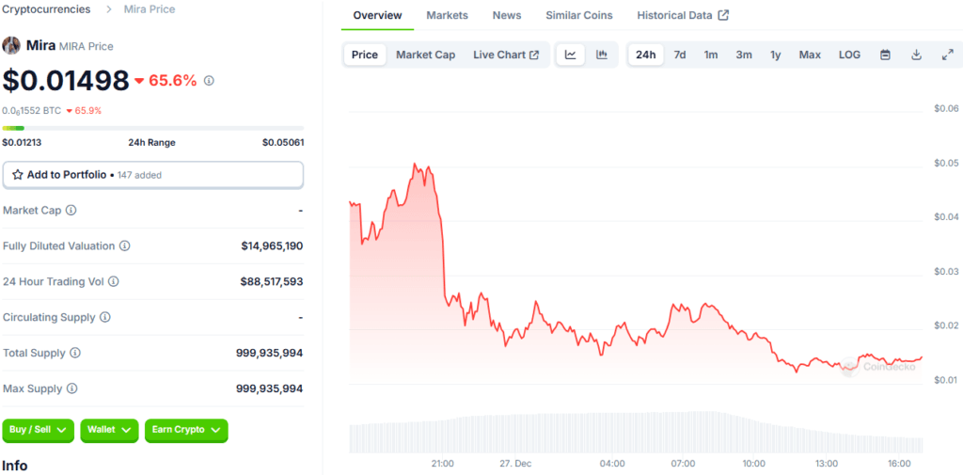Open the Historical Data tab
The image size is (963, 475).
click(683, 15)
